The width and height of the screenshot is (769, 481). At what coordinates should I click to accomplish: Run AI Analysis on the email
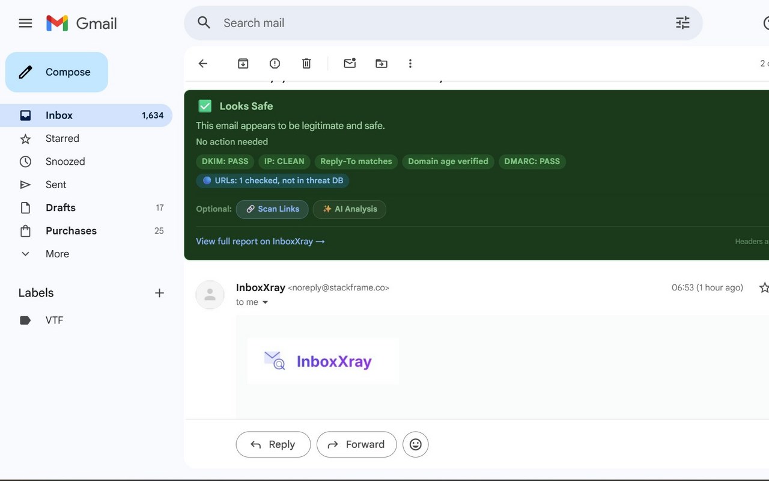pyautogui.click(x=350, y=209)
